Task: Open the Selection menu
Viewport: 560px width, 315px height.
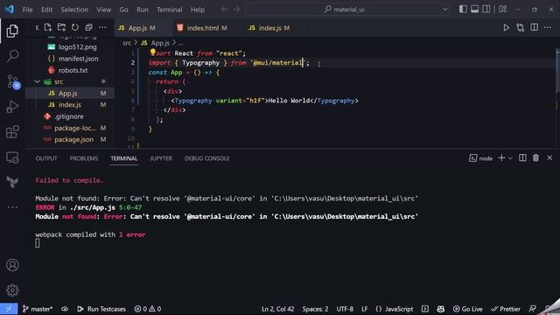Action: (x=74, y=10)
